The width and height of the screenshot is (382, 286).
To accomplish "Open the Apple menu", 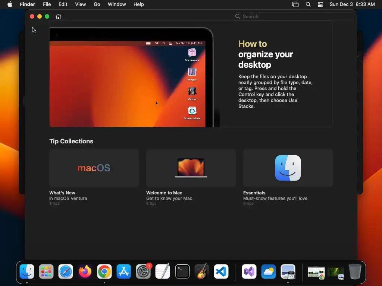I will pyautogui.click(x=10, y=4).
